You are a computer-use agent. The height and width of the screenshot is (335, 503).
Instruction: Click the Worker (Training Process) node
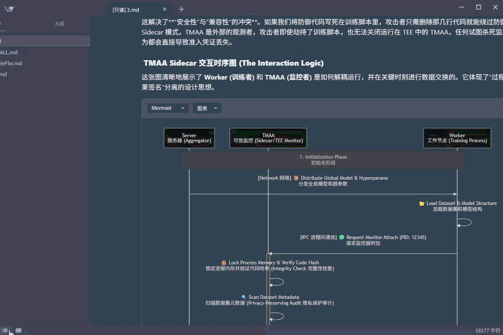click(457, 138)
